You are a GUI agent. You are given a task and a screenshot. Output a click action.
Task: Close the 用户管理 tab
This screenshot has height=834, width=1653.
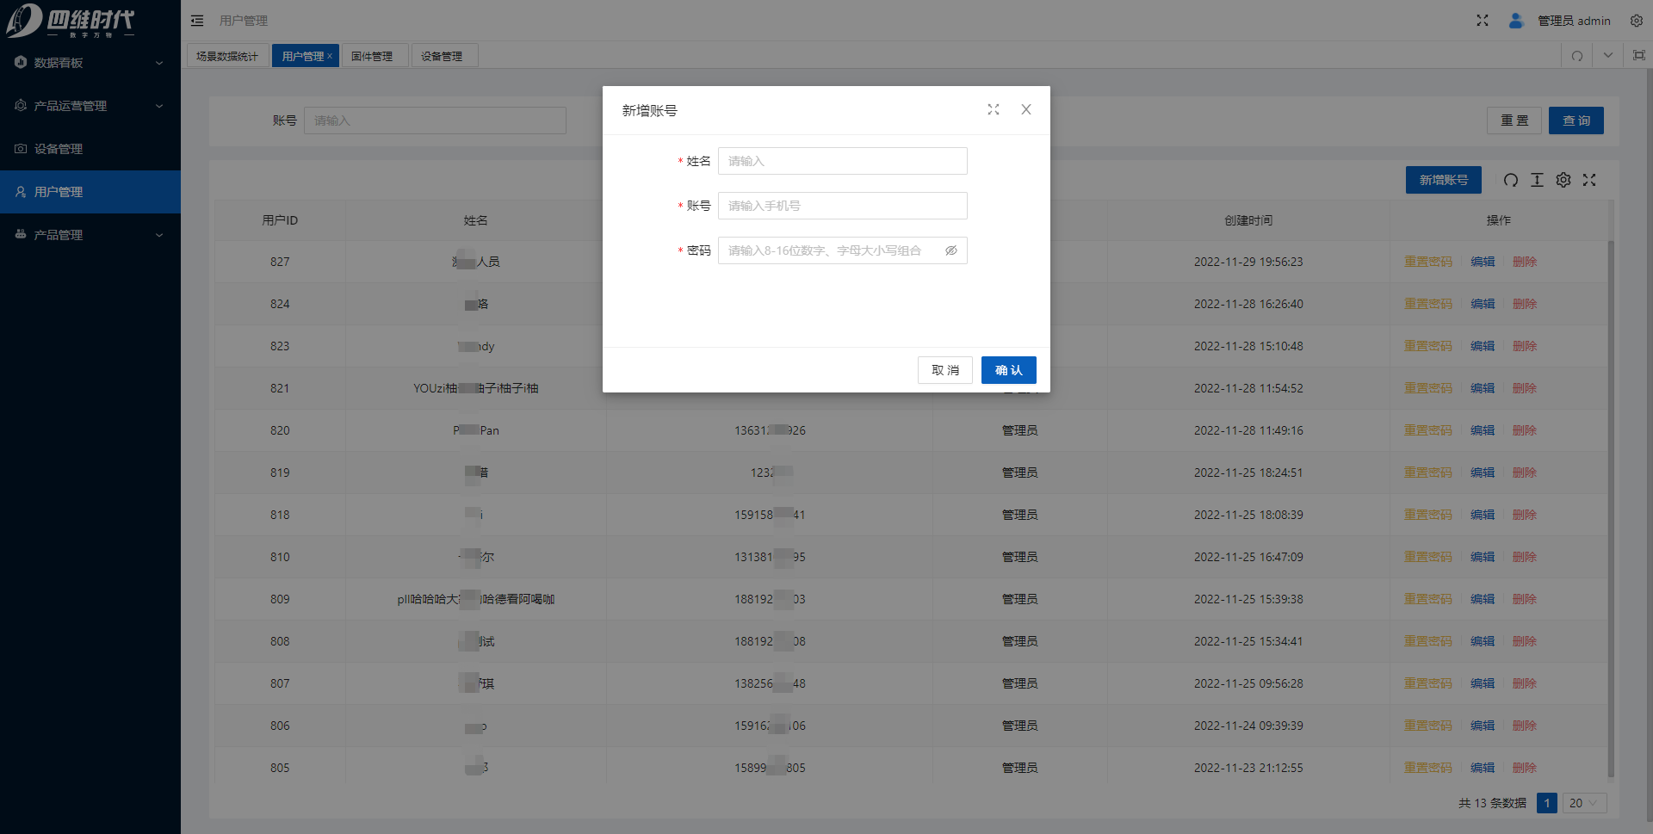click(330, 56)
